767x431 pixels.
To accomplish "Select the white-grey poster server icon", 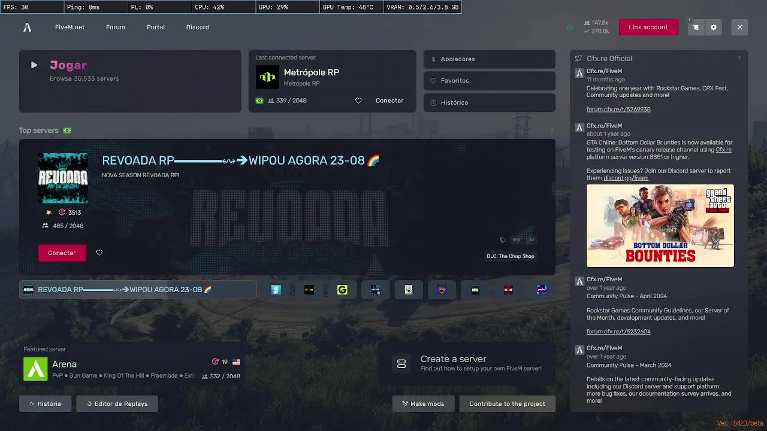I will (409, 290).
